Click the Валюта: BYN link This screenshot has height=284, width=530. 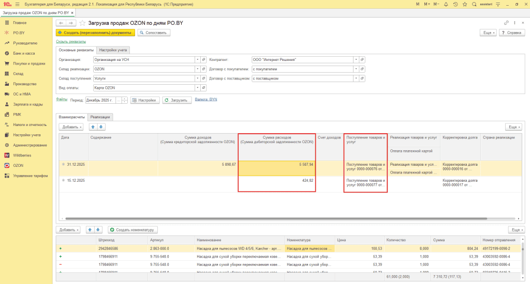(206, 100)
